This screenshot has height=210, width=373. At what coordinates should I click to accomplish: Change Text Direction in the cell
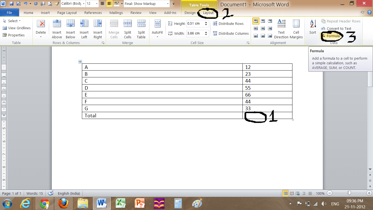281,29
